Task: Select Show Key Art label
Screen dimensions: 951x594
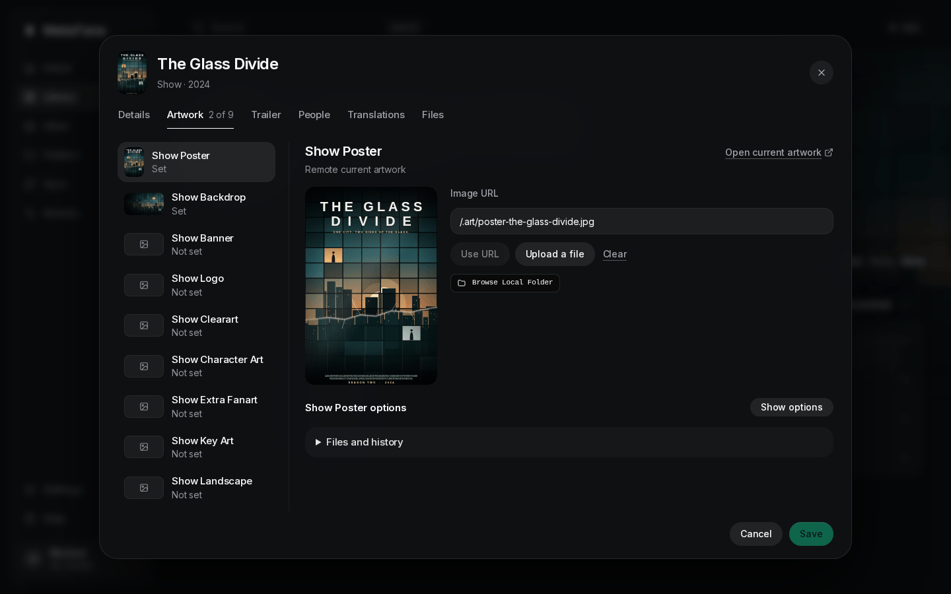Action: point(203,441)
